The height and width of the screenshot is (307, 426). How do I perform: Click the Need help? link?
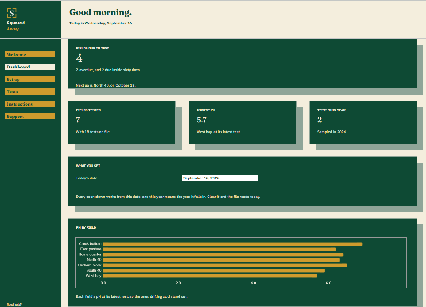point(14,304)
